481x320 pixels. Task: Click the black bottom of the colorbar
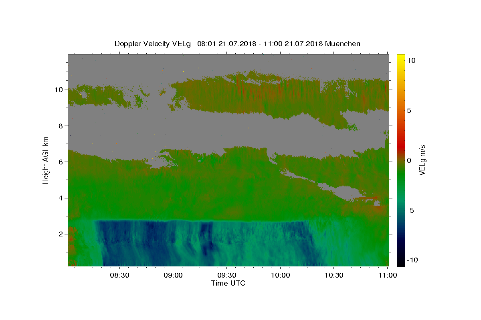point(401,262)
